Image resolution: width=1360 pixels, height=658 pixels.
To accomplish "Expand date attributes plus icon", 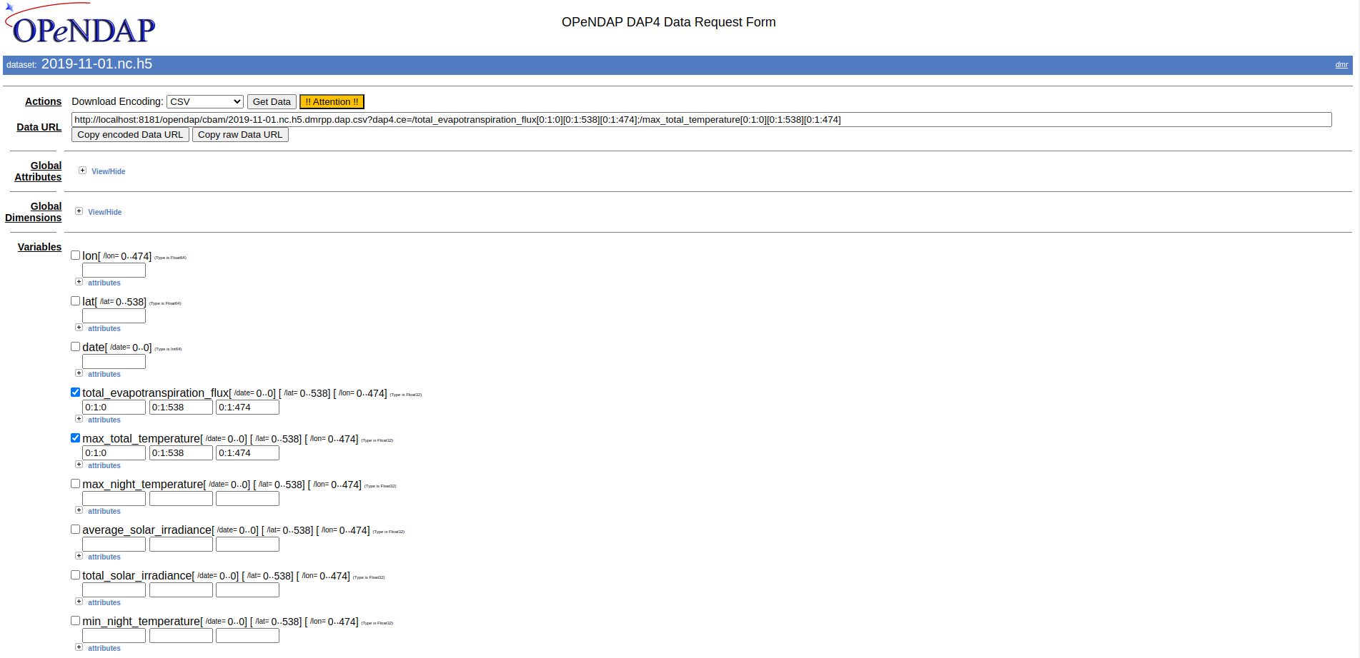I will 79,373.
